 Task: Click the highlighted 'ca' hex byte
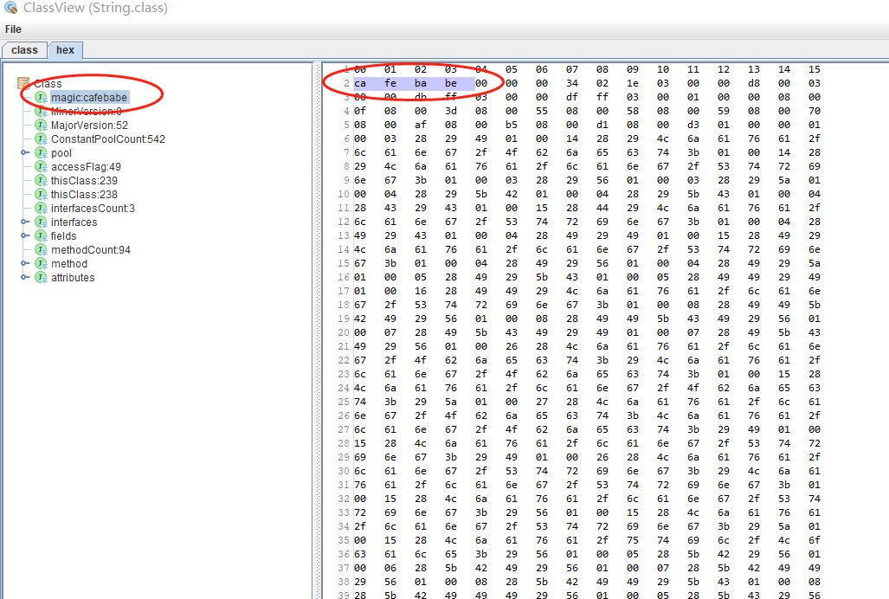tap(360, 83)
